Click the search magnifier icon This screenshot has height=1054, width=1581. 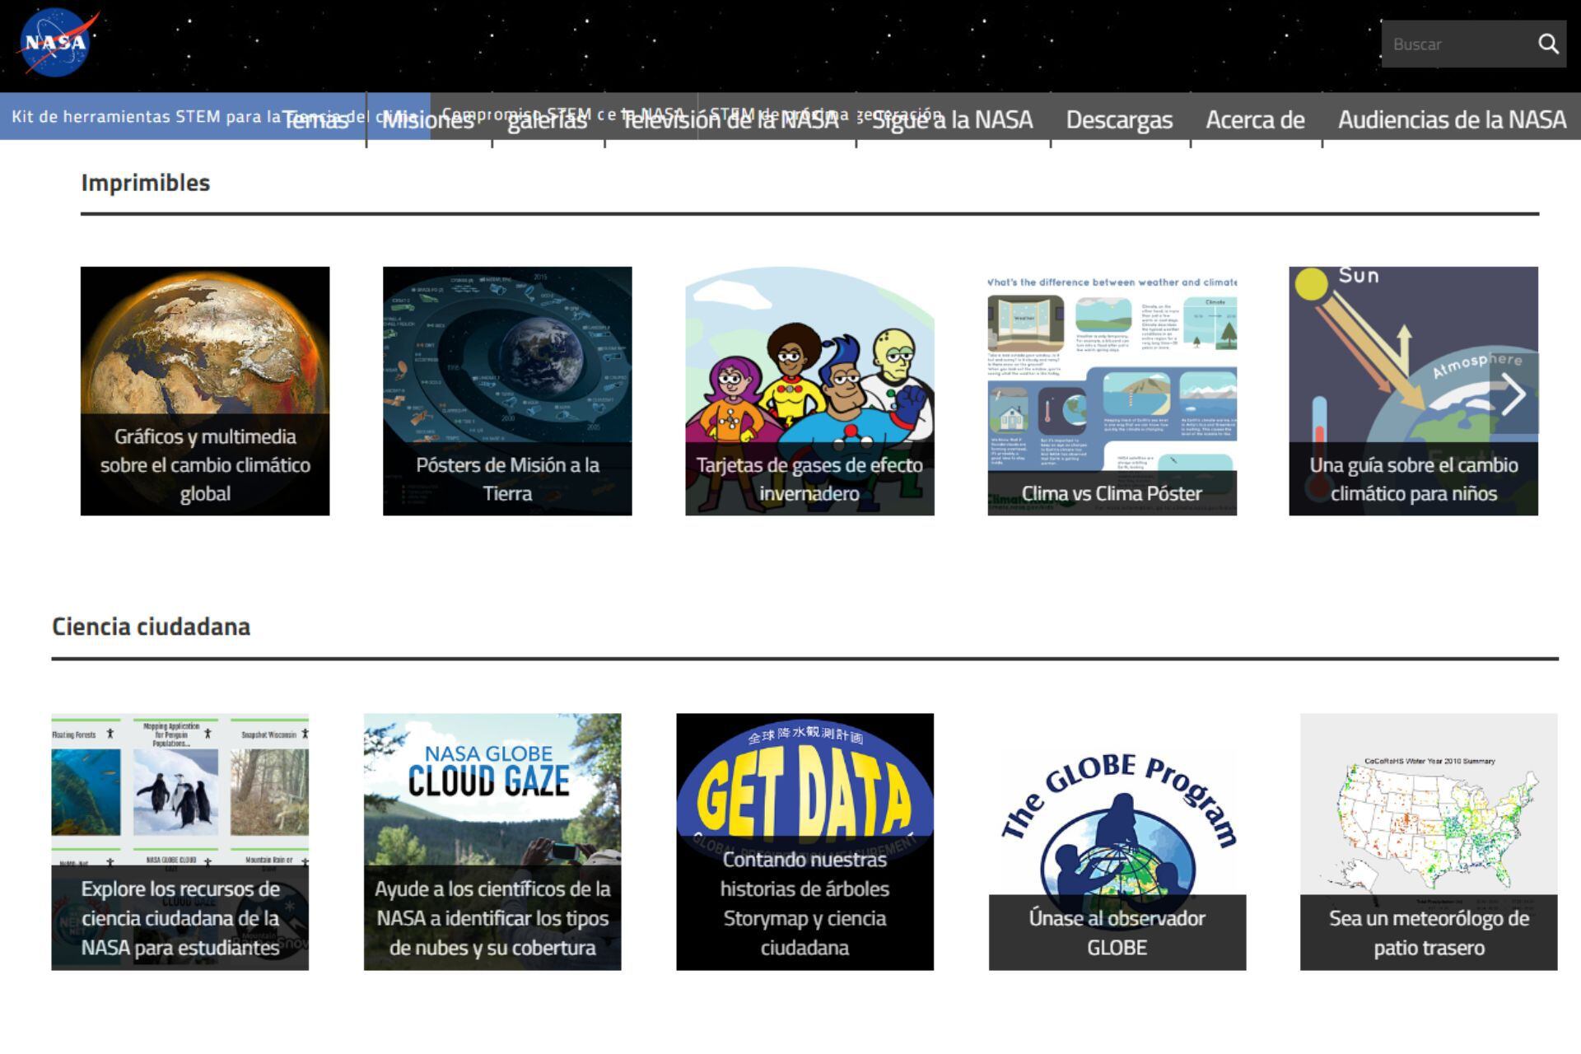[1548, 44]
